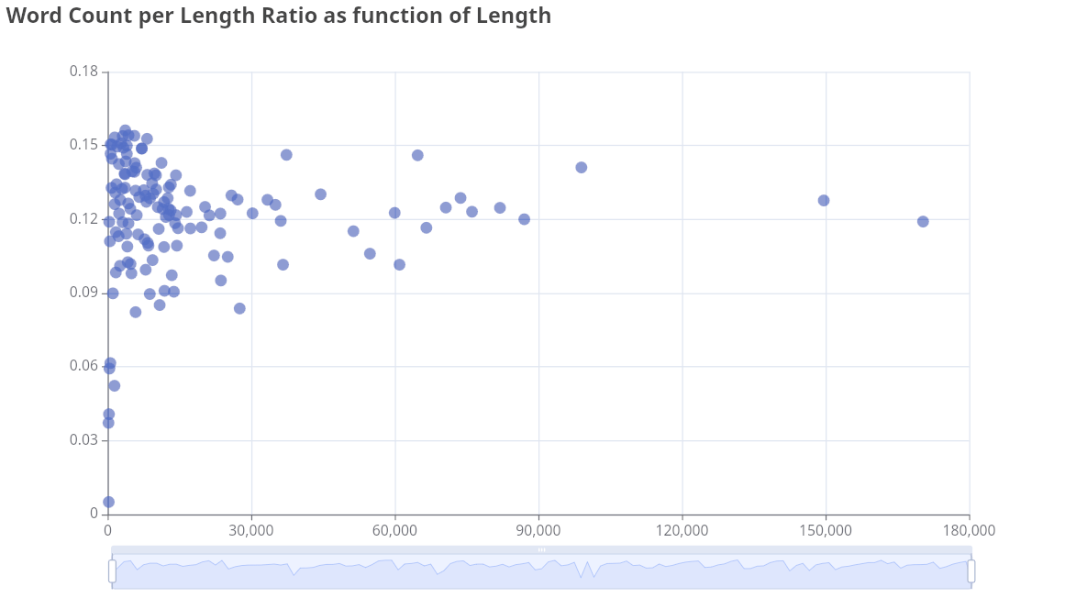Viewport: 1076px width, 598px height.
Task: Click the 0.18 label on the y-axis
Action: pyautogui.click(x=83, y=72)
